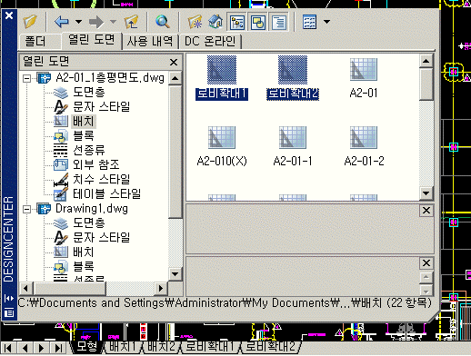The image size is (471, 356).
Task: Open the Back history dropdown arrow
Action: [x=78, y=22]
